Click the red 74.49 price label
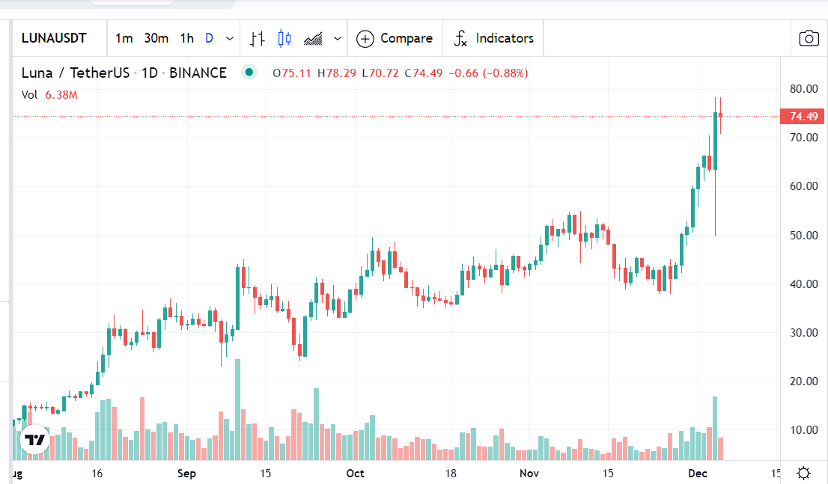Image resolution: width=828 pixels, height=484 pixels. [801, 116]
